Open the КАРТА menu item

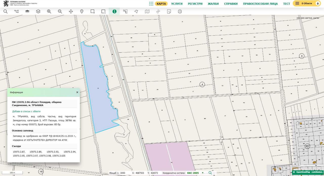point(161,4)
